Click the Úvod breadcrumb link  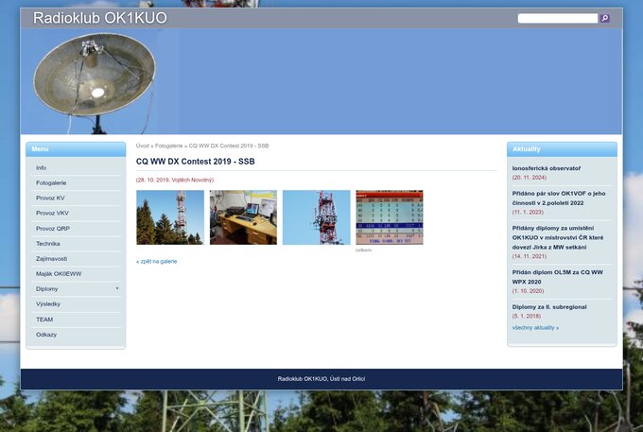click(142, 146)
